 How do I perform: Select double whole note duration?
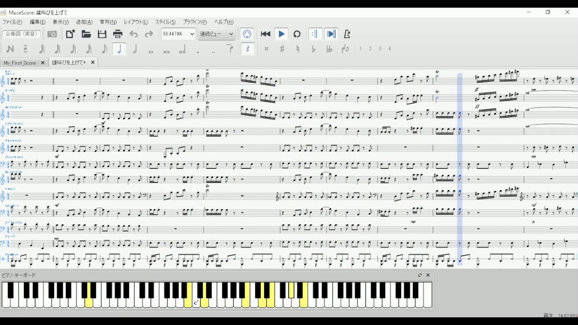pos(167,51)
